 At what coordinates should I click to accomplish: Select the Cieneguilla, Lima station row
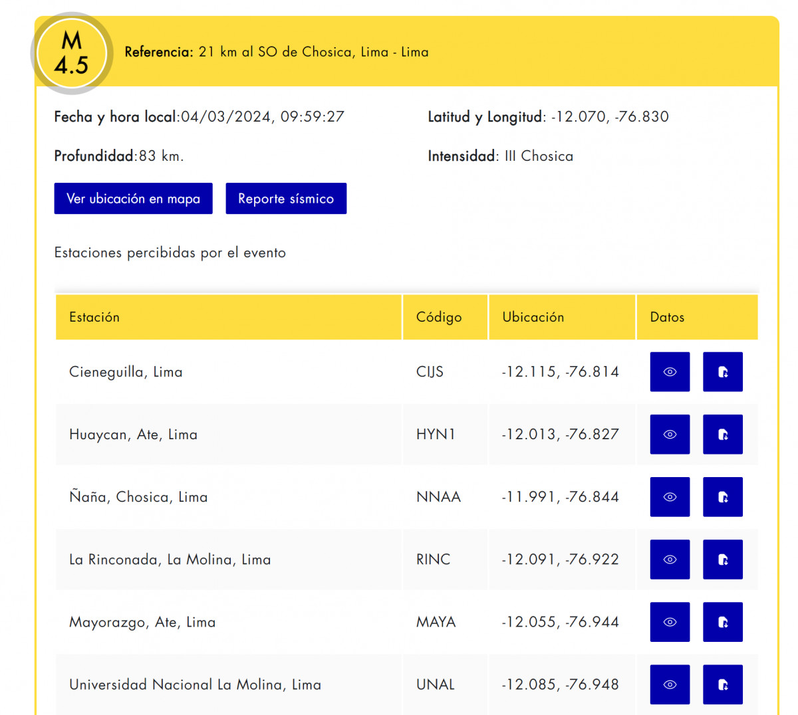pyautogui.click(x=407, y=371)
